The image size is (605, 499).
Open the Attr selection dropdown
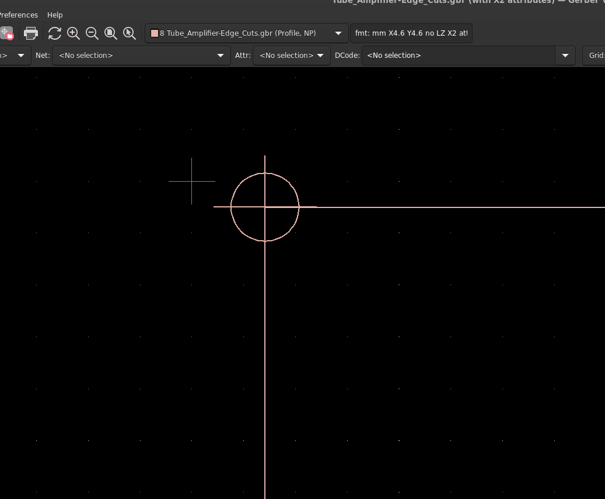tap(320, 56)
